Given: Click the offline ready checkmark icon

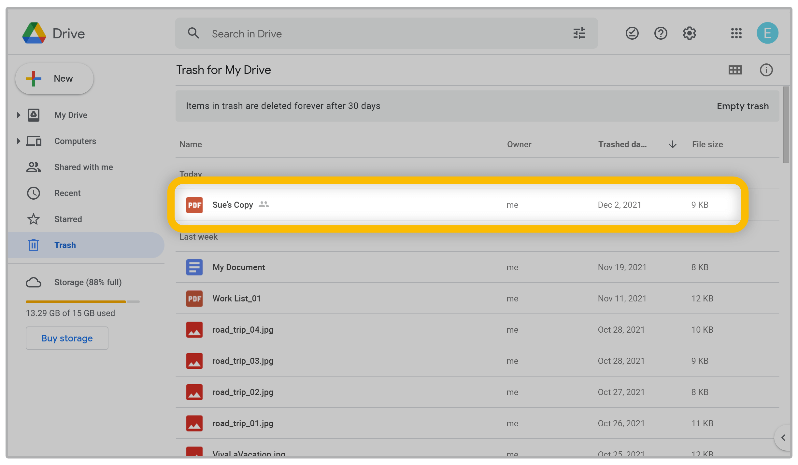Looking at the screenshot, I should (x=632, y=33).
